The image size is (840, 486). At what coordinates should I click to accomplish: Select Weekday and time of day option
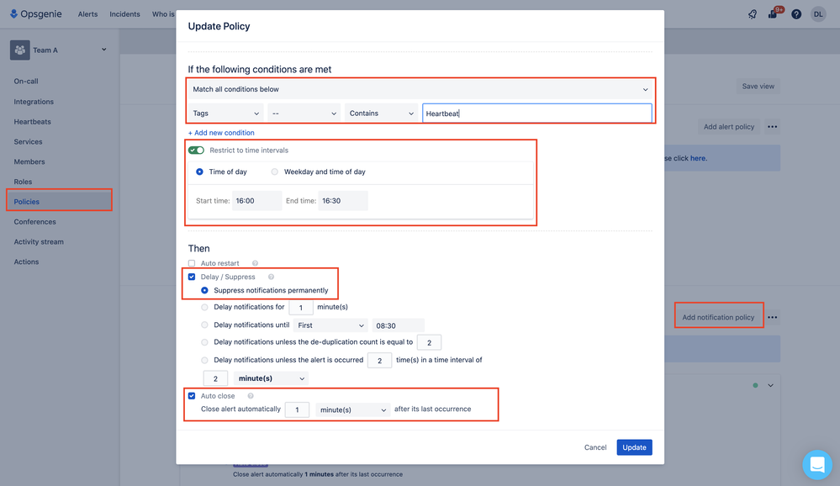(274, 172)
